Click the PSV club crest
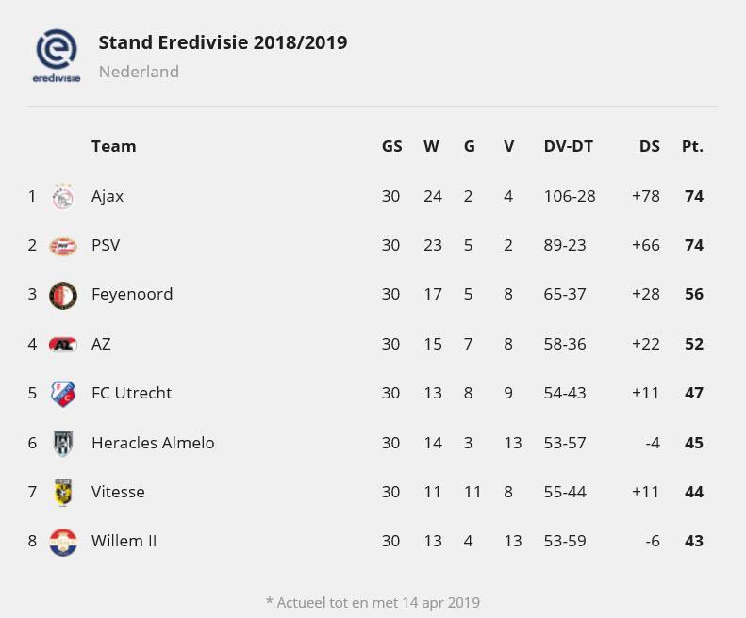The height and width of the screenshot is (618, 746). pos(63,246)
